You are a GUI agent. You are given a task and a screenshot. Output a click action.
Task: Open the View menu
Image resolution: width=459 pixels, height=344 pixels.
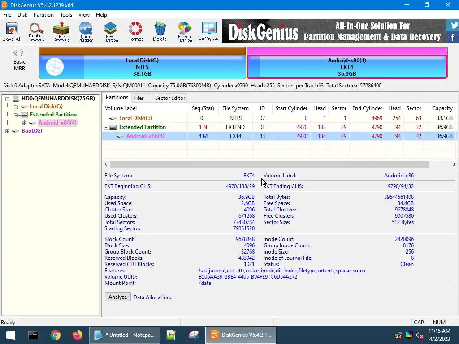pos(84,15)
